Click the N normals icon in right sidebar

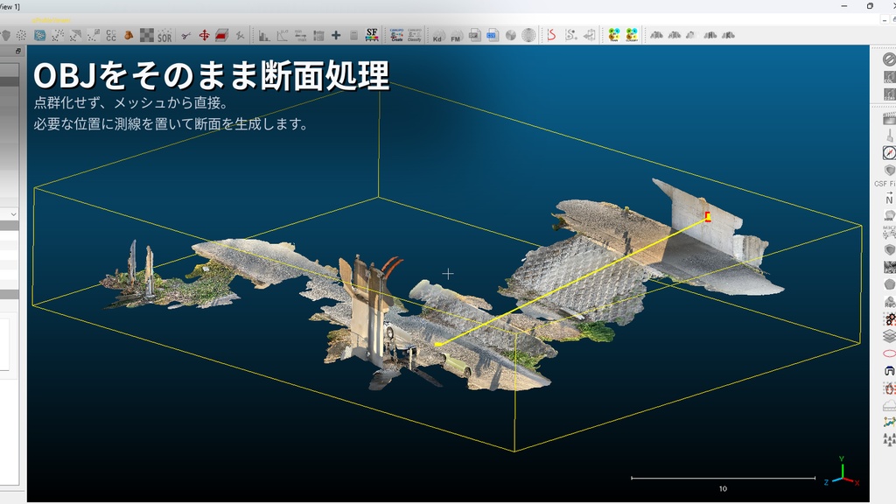(889, 199)
